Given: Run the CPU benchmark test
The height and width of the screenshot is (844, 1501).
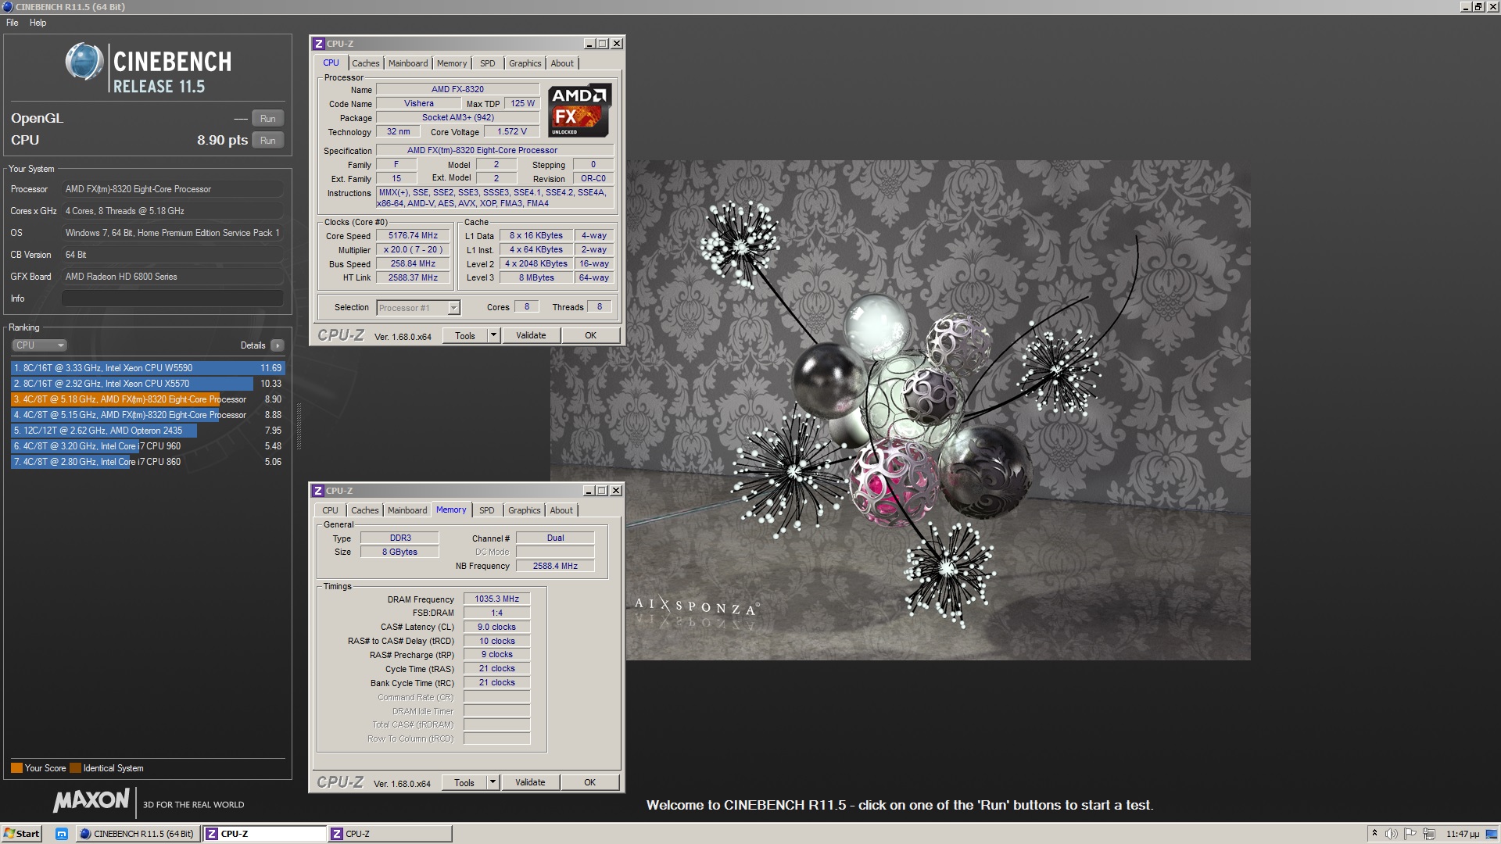Looking at the screenshot, I should [x=267, y=141].
